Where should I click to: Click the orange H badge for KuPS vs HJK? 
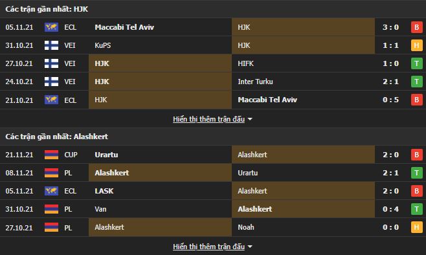coord(416,45)
